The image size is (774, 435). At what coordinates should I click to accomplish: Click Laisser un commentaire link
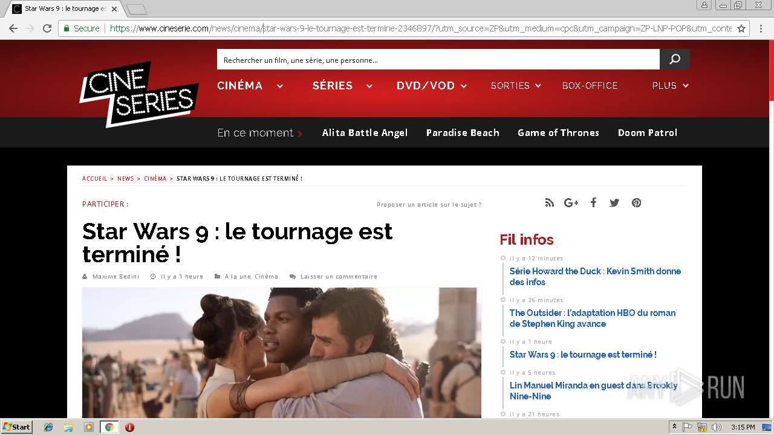[339, 277]
